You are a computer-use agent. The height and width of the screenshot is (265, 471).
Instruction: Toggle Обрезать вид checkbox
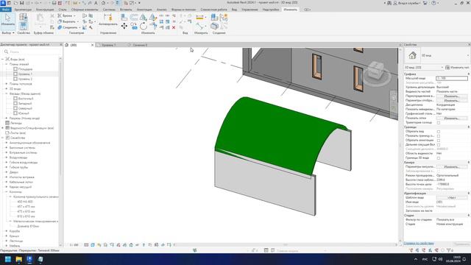pos(439,131)
